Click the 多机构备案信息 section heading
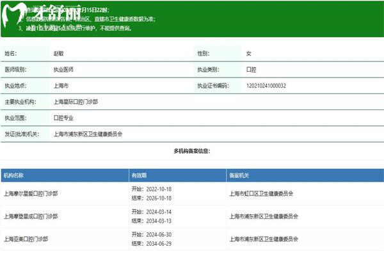 (x=192, y=151)
